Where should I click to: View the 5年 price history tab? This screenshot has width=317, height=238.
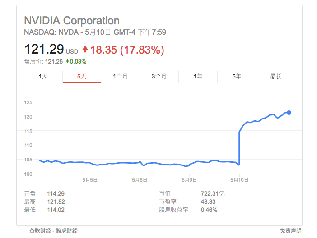[237, 77]
